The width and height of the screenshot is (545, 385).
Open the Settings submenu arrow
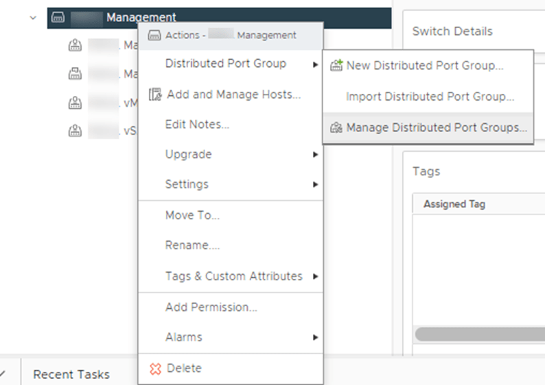[315, 184]
